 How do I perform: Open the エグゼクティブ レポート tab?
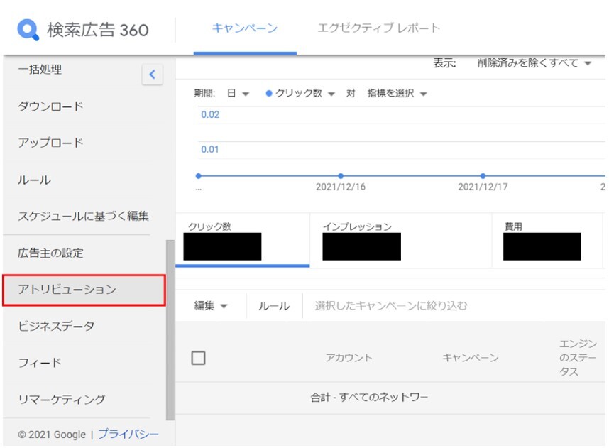378,28
